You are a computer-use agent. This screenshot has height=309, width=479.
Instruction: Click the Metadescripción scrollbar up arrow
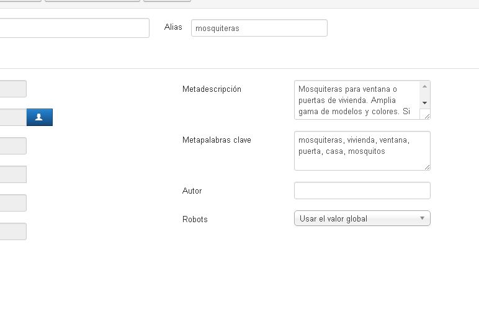coord(424,86)
